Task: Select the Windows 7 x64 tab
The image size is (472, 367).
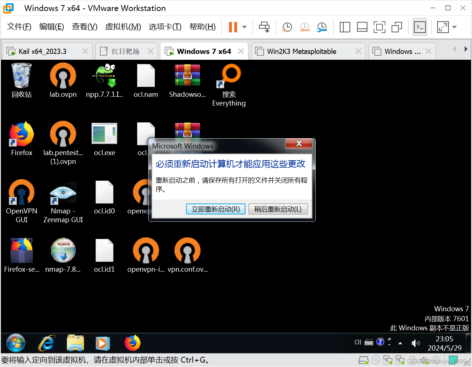Action: coord(204,51)
